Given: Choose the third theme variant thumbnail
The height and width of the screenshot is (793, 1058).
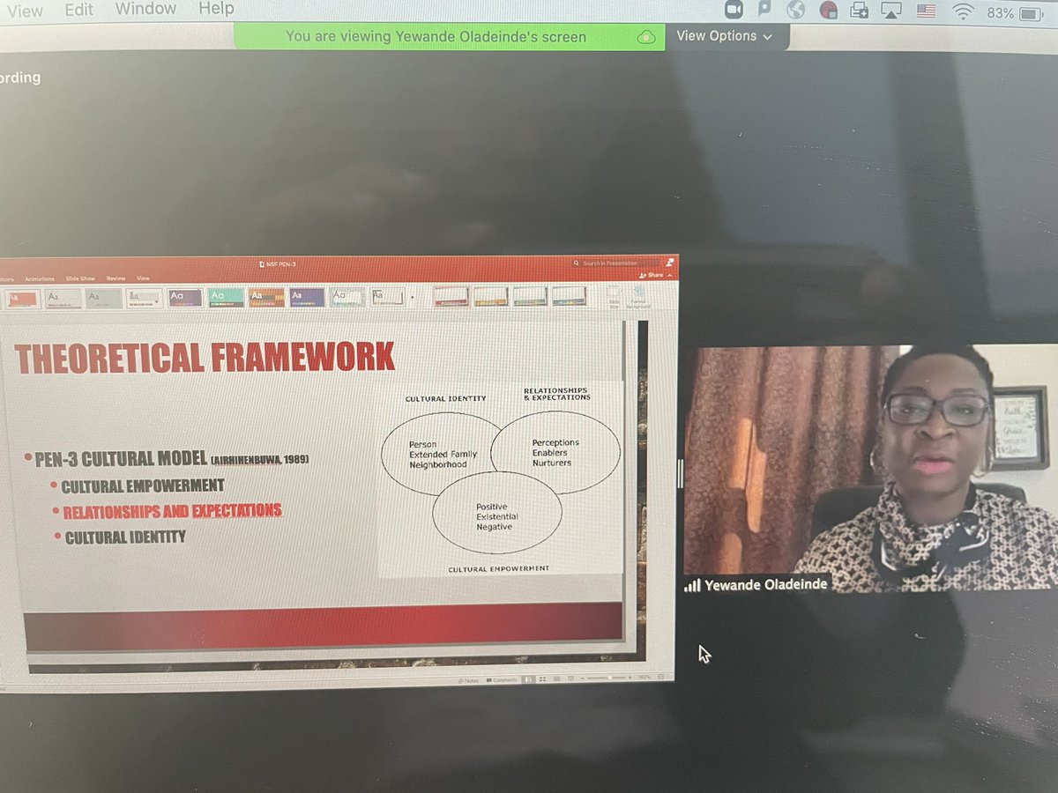Looking at the screenshot, I should 530,296.
